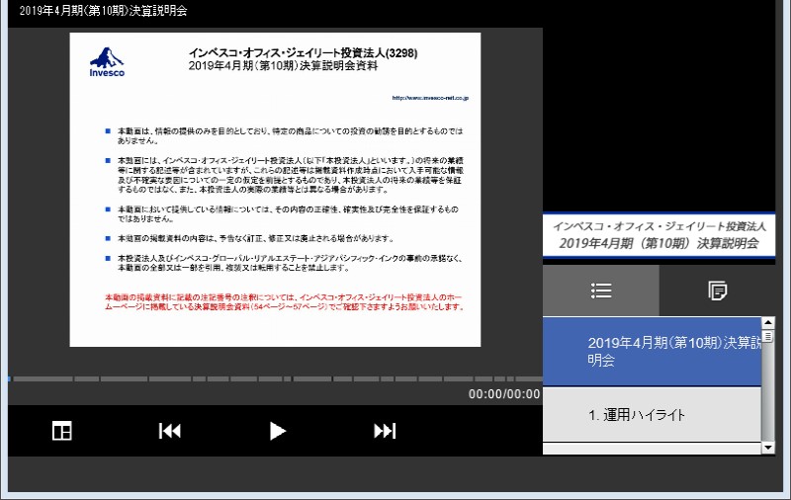The height and width of the screenshot is (500, 791).
Task: Skip to the next chapter
Action: point(385,431)
